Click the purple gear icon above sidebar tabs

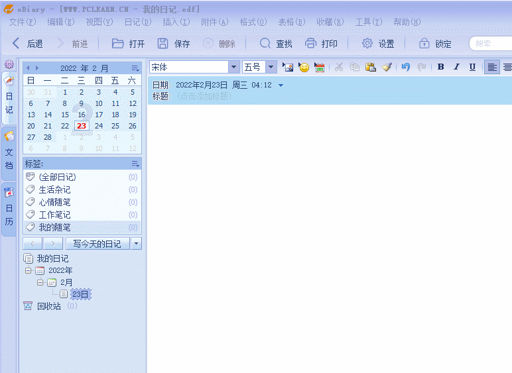(x=9, y=64)
